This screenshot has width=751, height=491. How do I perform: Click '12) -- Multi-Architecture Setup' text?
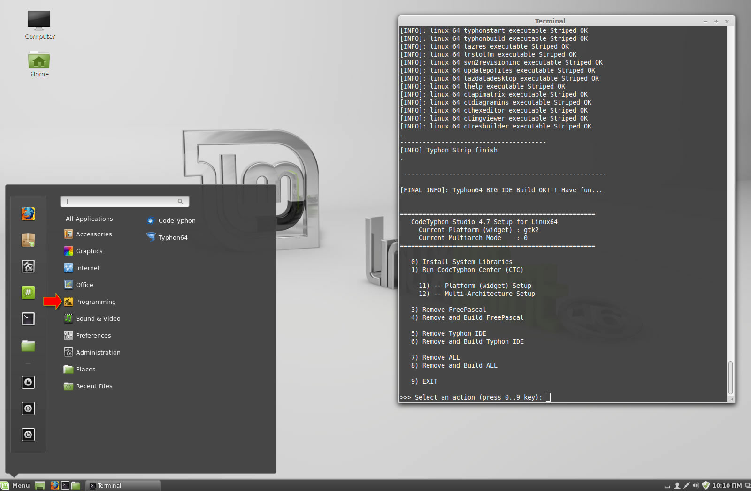click(x=476, y=294)
